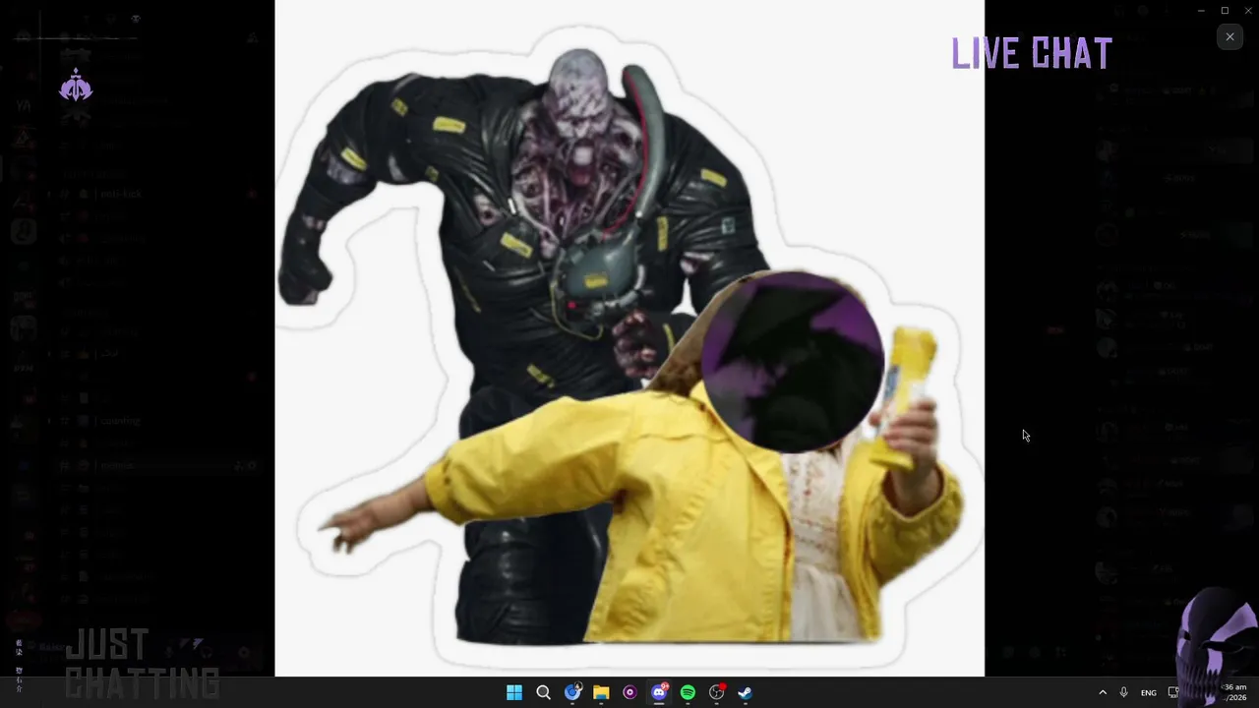Show hidden system tray icons
1259x708 pixels.
click(x=1103, y=692)
